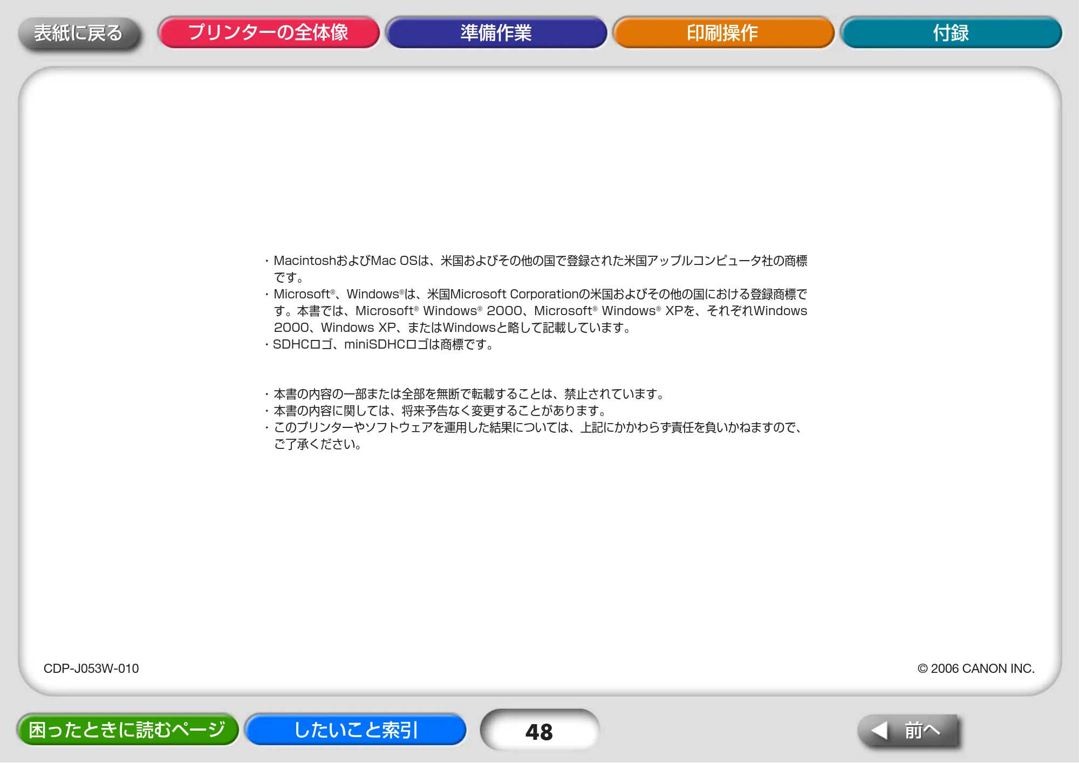Open the 準備作業 section tab
This screenshot has height=763, width=1079.
click(496, 32)
